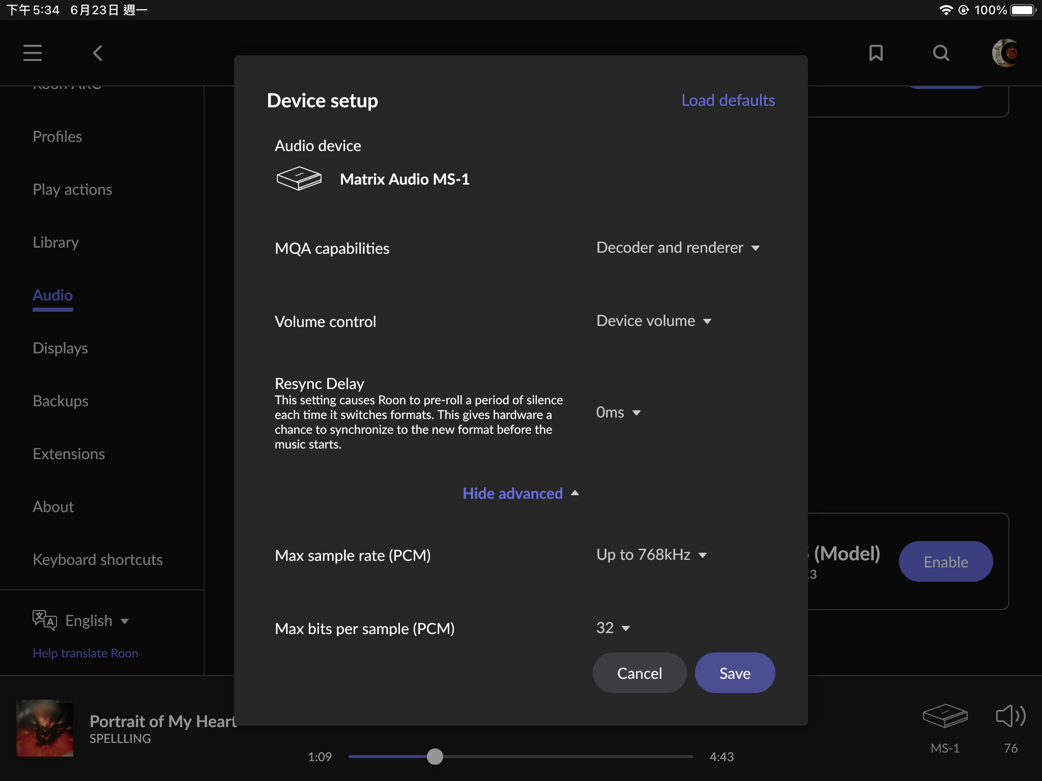The image size is (1042, 781).
Task: Cancel the Device setup dialog
Action: click(x=640, y=673)
